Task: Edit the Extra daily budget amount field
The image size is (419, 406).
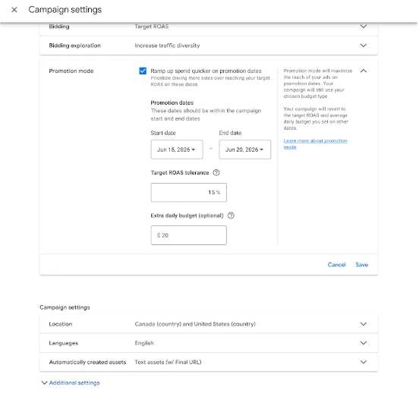Action: point(189,235)
